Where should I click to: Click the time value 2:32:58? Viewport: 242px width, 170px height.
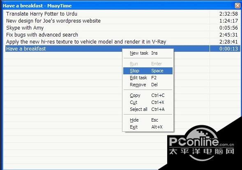click(x=228, y=14)
